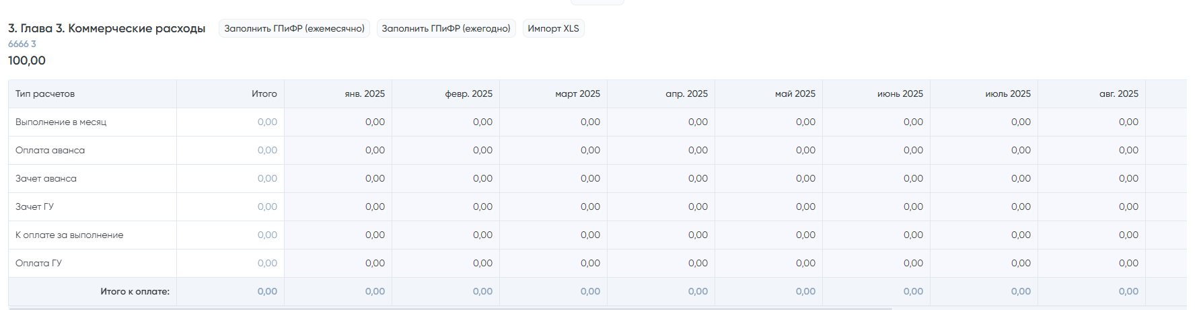
Task: Select Выполнение в месяц cell for июль 2025
Action: click(984, 122)
